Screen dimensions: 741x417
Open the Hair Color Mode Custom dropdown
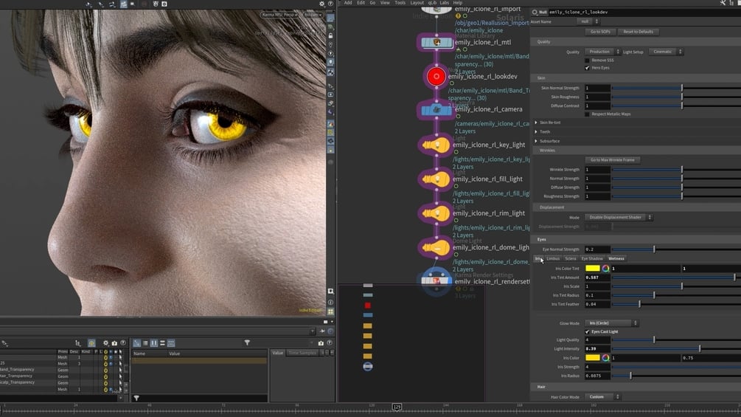point(602,397)
